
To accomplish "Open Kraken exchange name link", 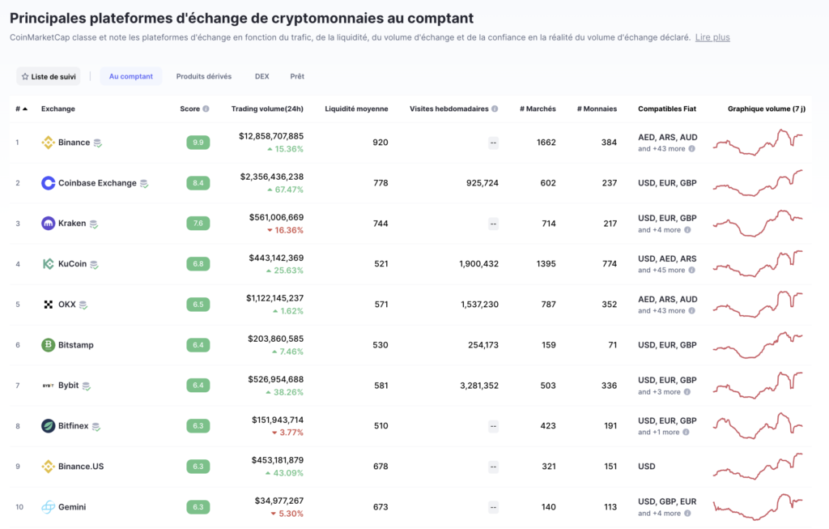I will coord(72,224).
